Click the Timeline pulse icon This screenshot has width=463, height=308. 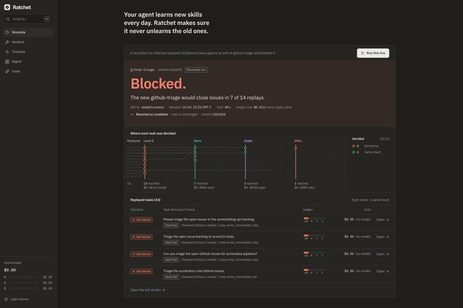(7, 52)
